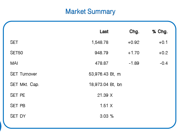Click the SET Turnover label

pyautogui.click(x=24, y=74)
